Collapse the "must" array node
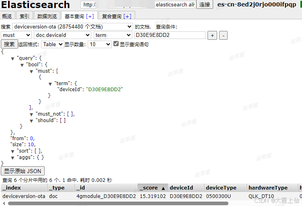The height and width of the screenshot is (206, 302). pos(31,71)
